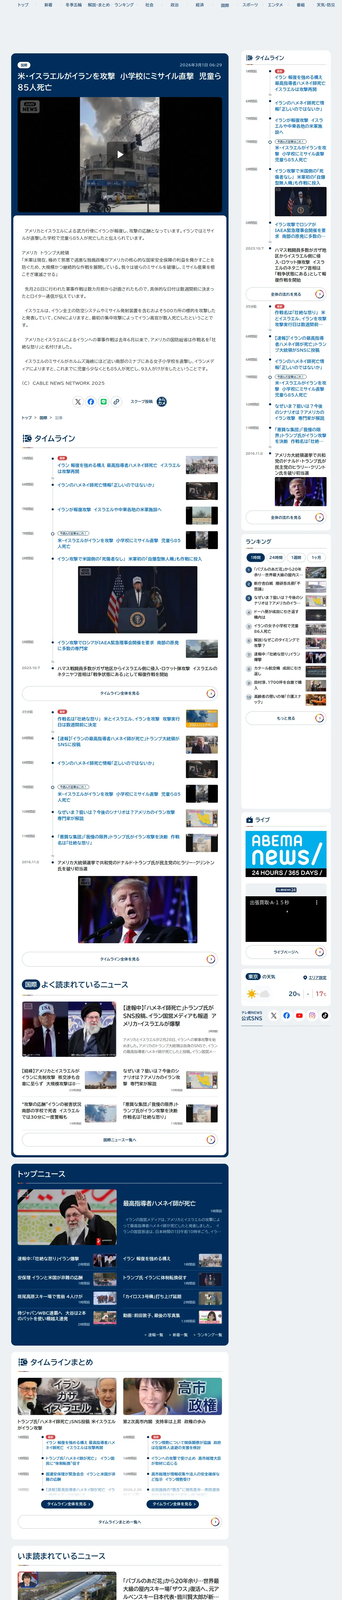
Task: Open ranking item 5 イランの女子小学校で児童86人死亡
Action: click(286, 629)
